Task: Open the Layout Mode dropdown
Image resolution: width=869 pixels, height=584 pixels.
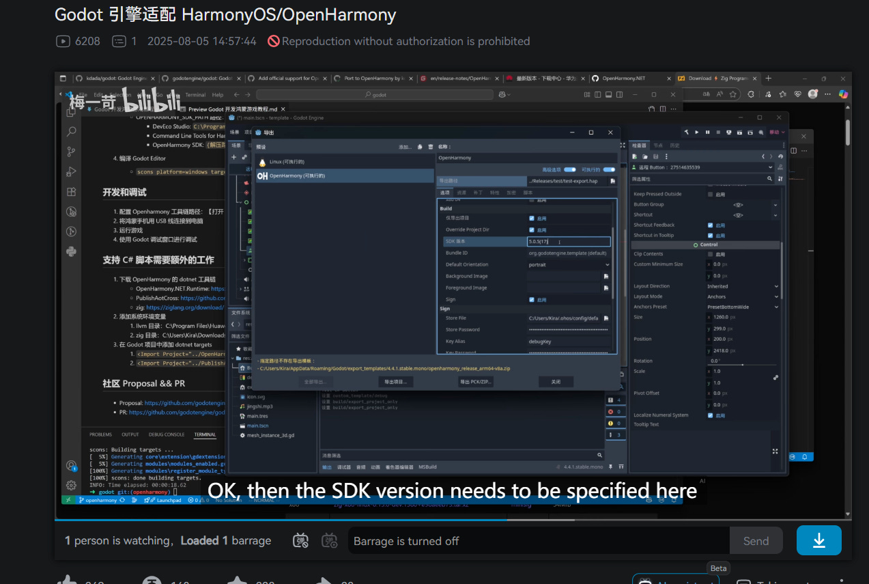Action: (743, 296)
